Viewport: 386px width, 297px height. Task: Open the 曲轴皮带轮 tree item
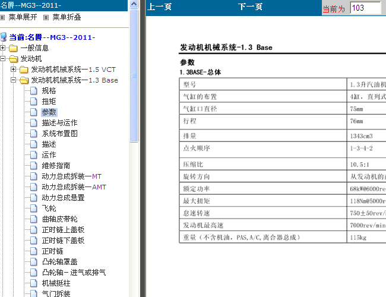tap(59, 219)
